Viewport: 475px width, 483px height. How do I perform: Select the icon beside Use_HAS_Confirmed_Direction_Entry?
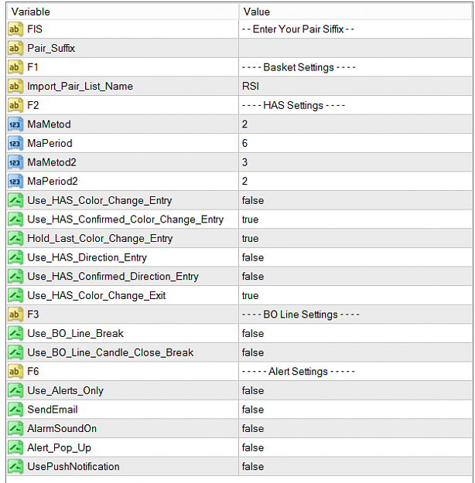point(15,277)
